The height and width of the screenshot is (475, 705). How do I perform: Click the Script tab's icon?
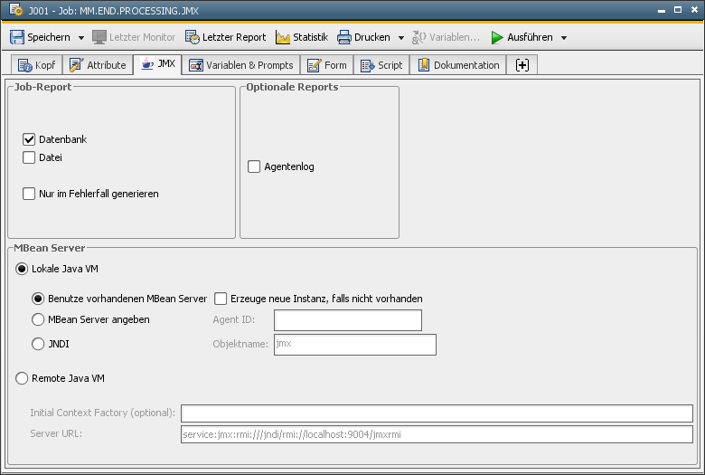point(368,66)
